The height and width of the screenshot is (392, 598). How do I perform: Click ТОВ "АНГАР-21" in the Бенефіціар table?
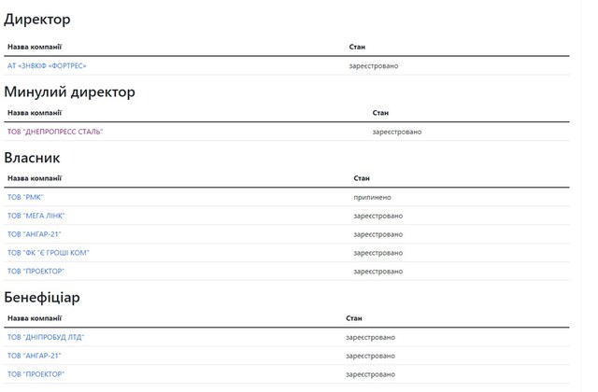35,356
